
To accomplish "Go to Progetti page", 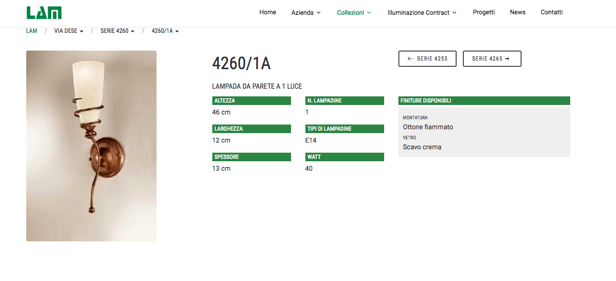I will [x=483, y=12].
